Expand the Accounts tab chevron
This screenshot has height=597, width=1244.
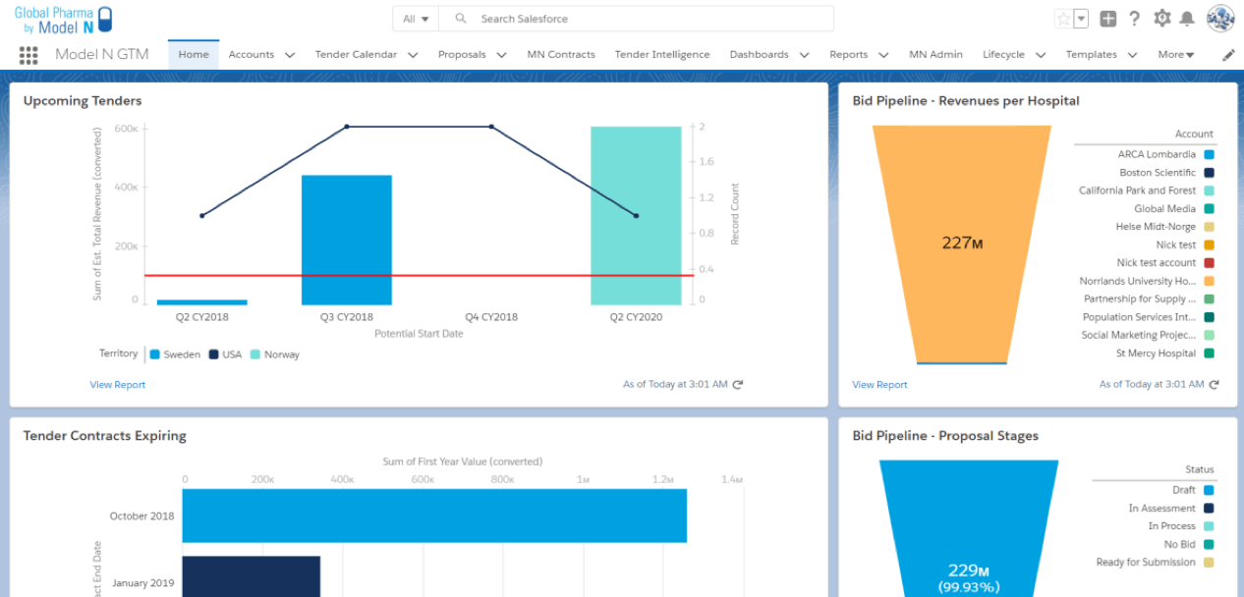290,55
